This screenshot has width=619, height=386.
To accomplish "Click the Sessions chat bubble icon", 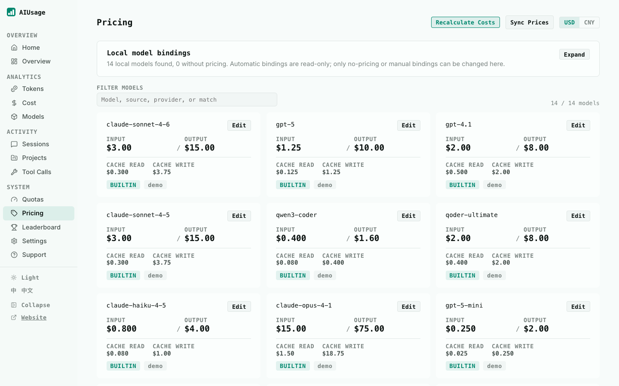I will click(14, 144).
